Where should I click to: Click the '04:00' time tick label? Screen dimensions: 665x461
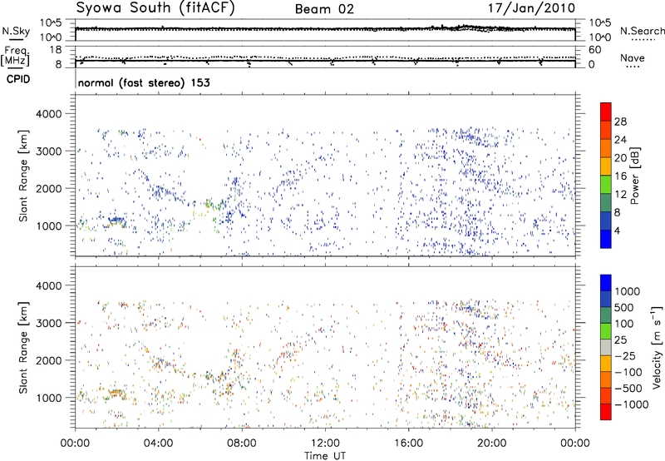pos(158,444)
